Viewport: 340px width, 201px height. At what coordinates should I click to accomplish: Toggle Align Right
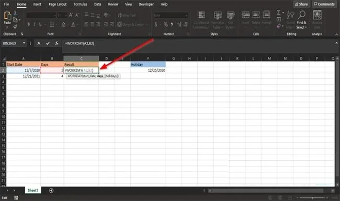[98, 24]
